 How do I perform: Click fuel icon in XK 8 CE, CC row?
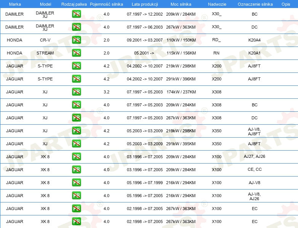click(76, 169)
